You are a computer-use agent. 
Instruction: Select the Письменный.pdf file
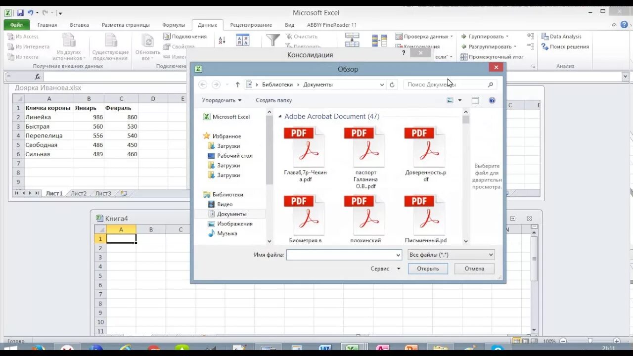[x=426, y=219]
